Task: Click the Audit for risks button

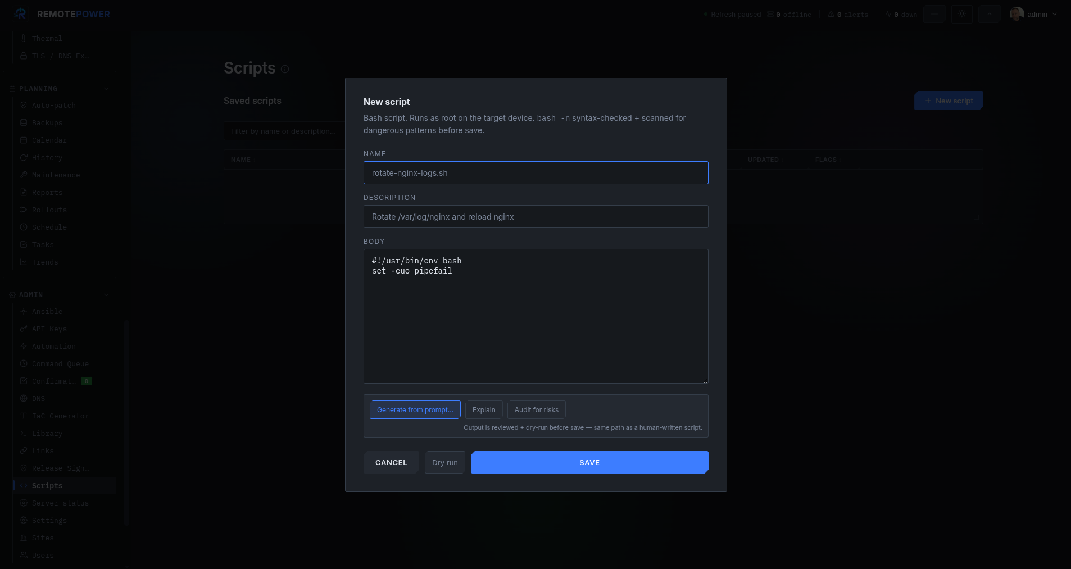Action: pos(537,410)
